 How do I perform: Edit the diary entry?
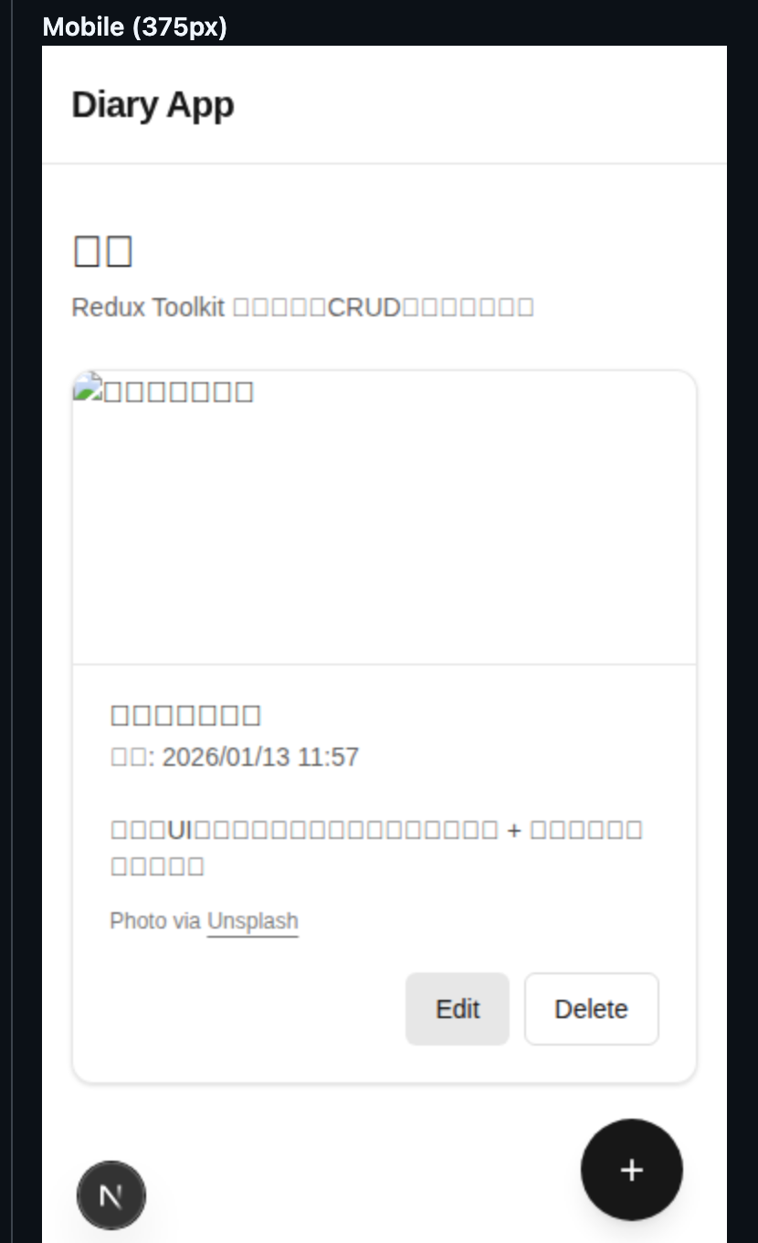pyautogui.click(x=458, y=1009)
